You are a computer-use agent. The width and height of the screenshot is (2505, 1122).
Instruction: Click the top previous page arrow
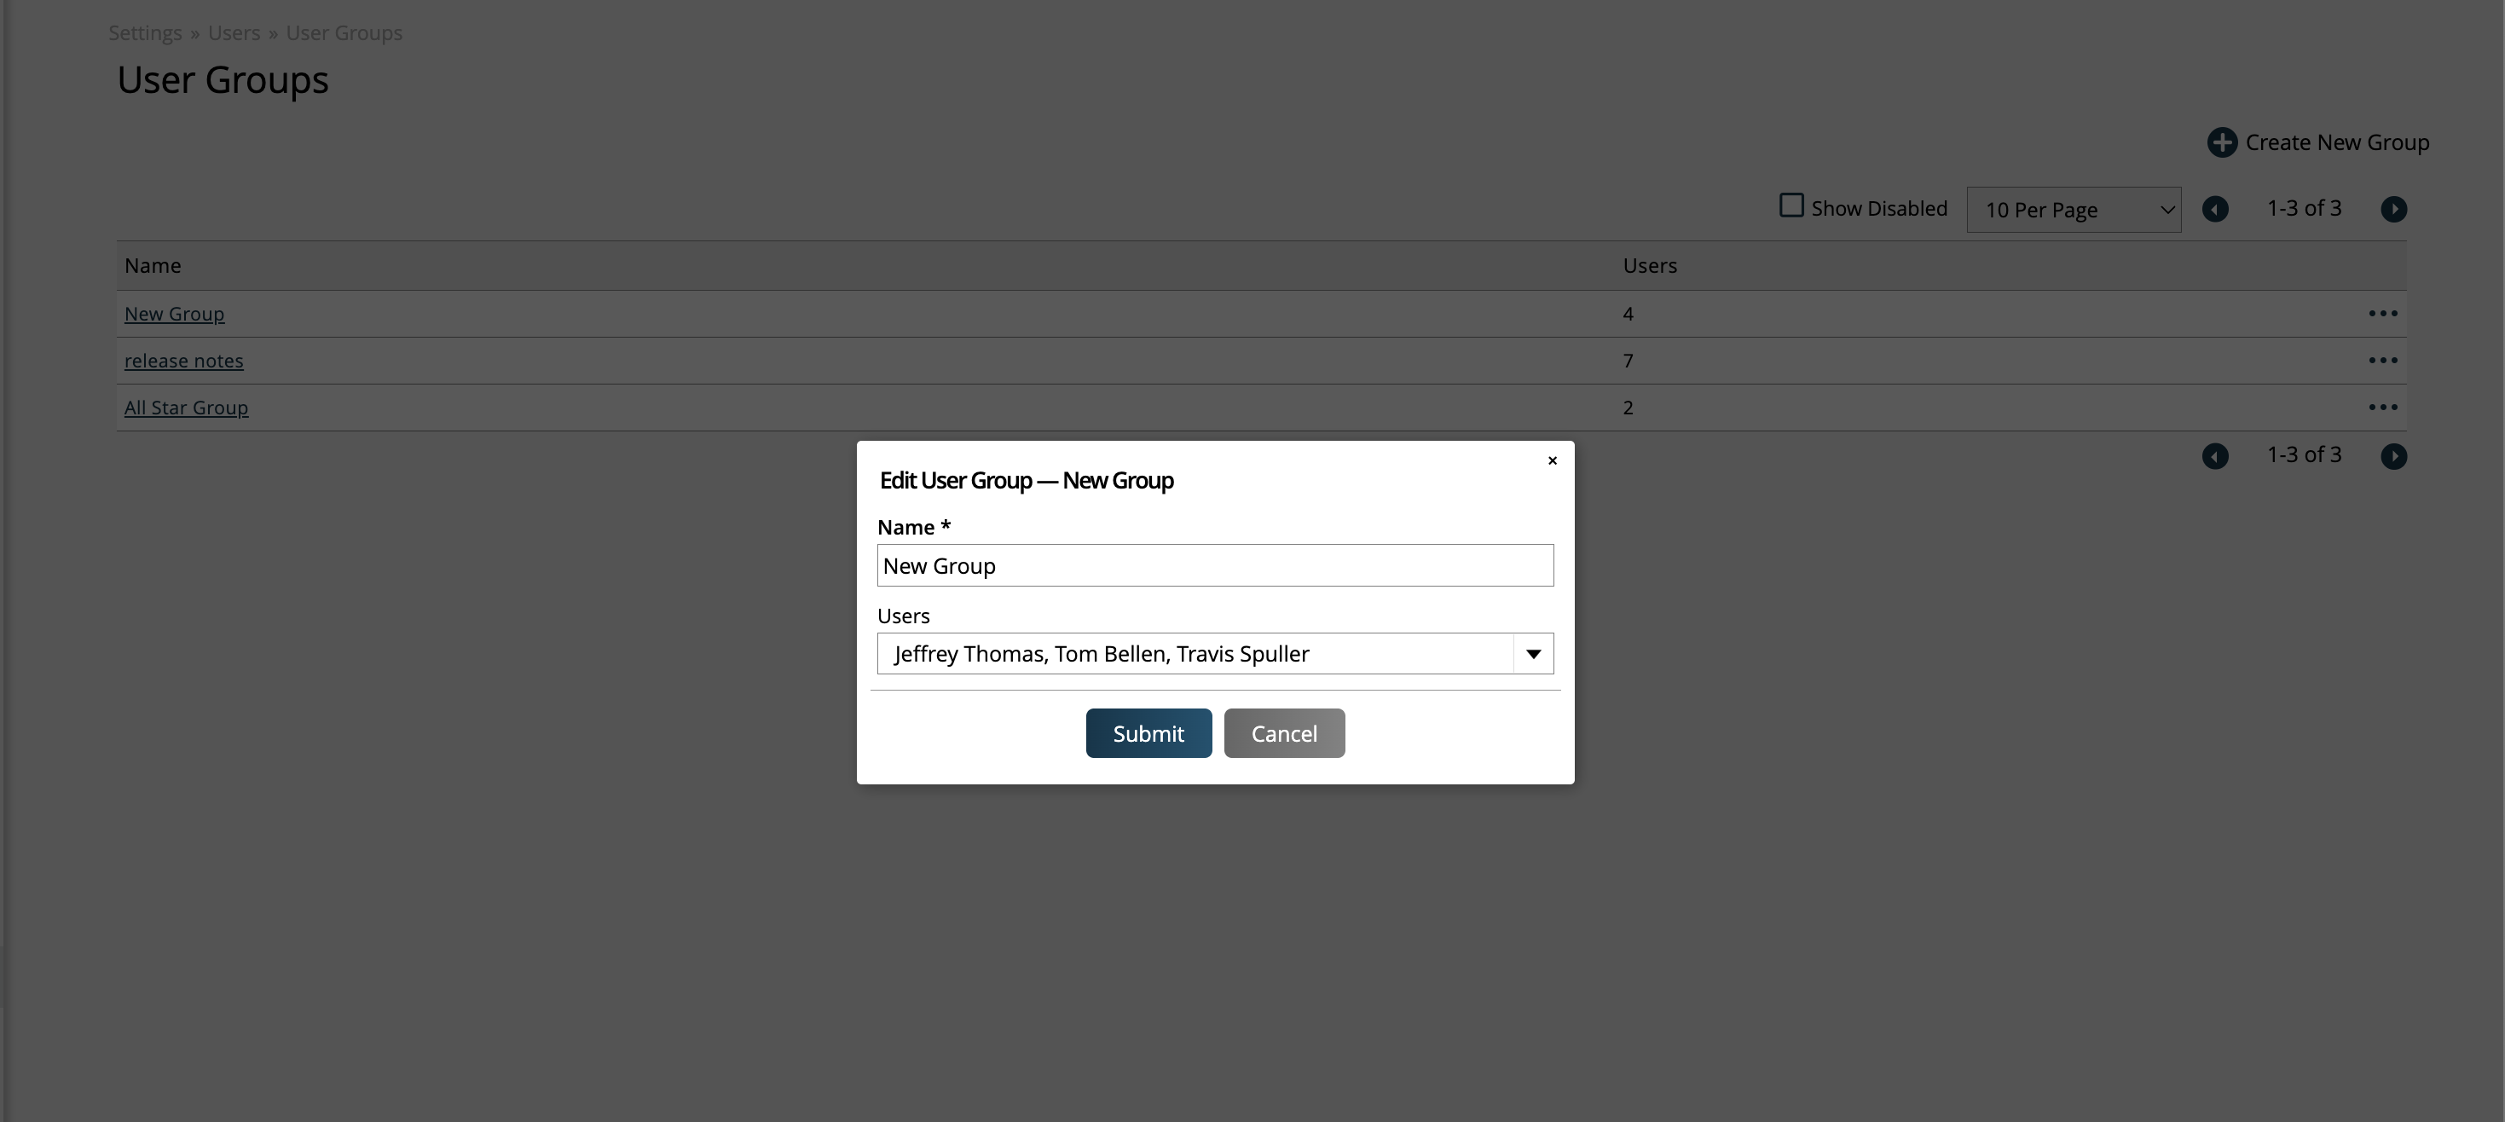2214,209
